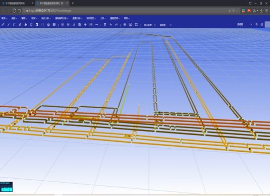This screenshot has width=270, height=196.
Task: Open the last menu in blue menubar
Action: (127, 18)
